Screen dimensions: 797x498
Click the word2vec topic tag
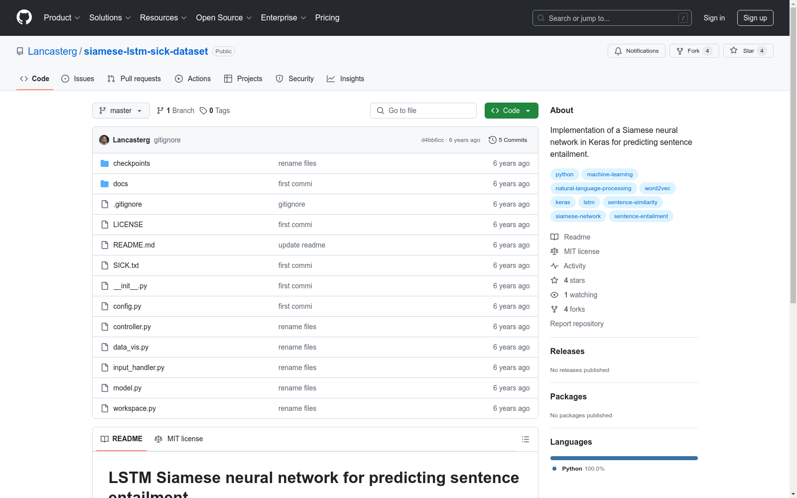coord(658,188)
